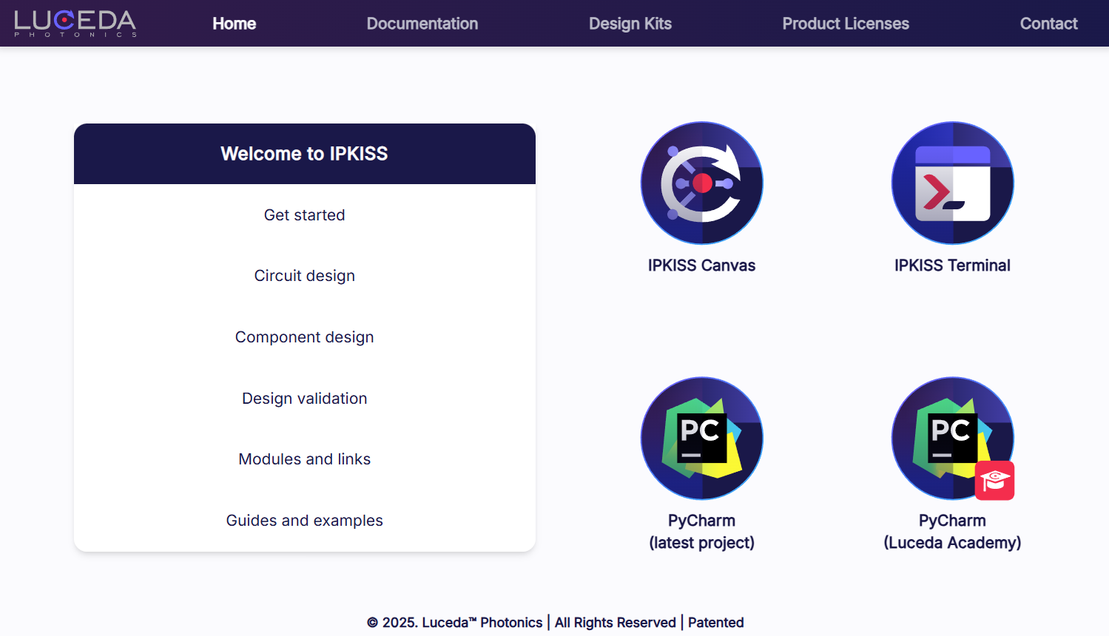Open the PyCharm Luceda Academy icon
The width and height of the screenshot is (1109, 636).
click(x=952, y=439)
